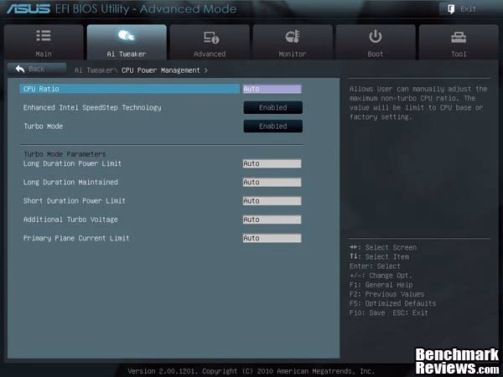Select the Turbo Mode label

tap(44, 126)
